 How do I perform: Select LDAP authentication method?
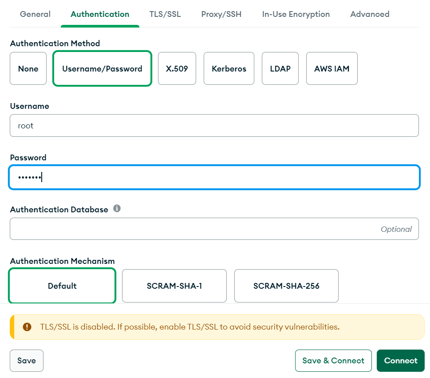[x=280, y=69]
